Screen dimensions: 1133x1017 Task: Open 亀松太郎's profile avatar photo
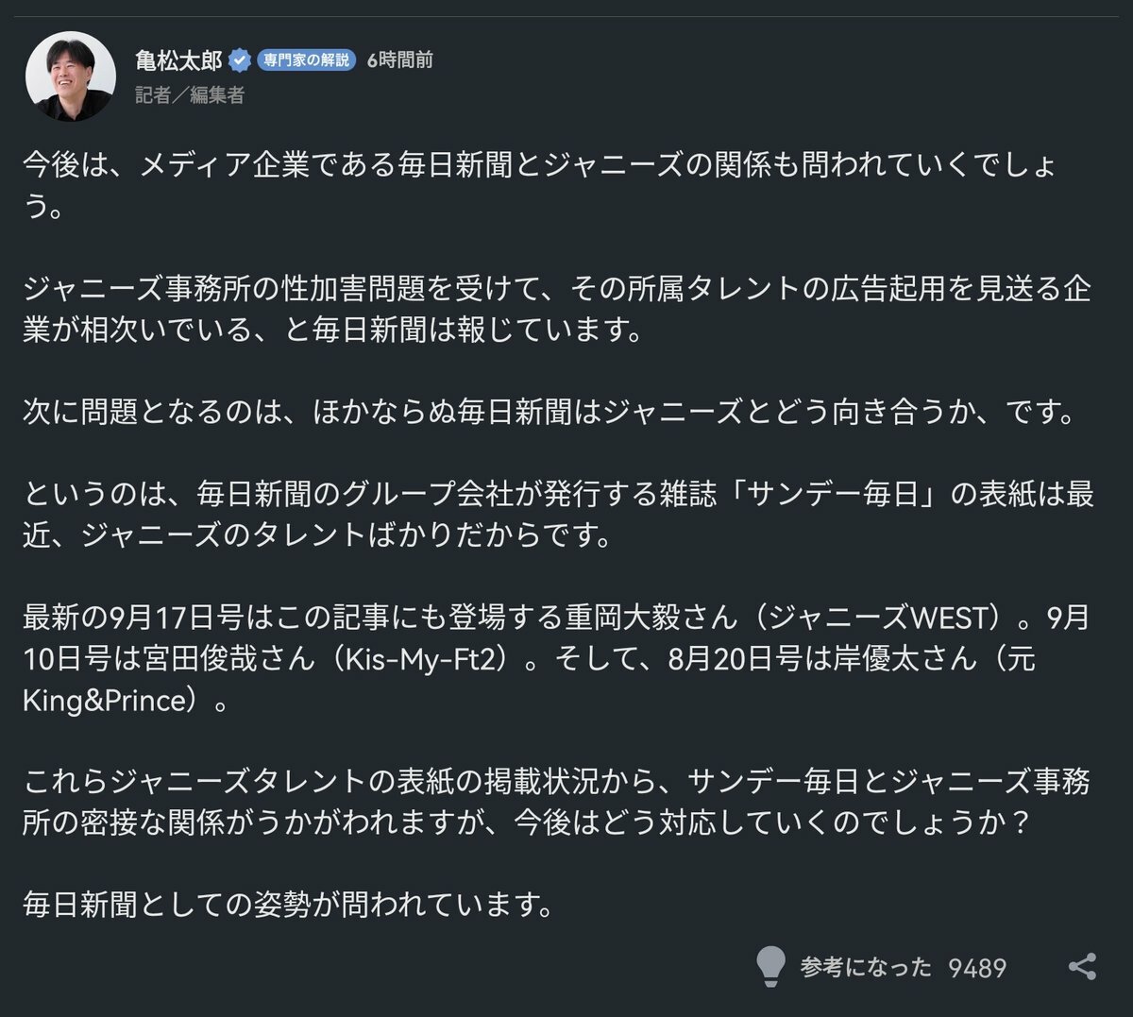71,76
